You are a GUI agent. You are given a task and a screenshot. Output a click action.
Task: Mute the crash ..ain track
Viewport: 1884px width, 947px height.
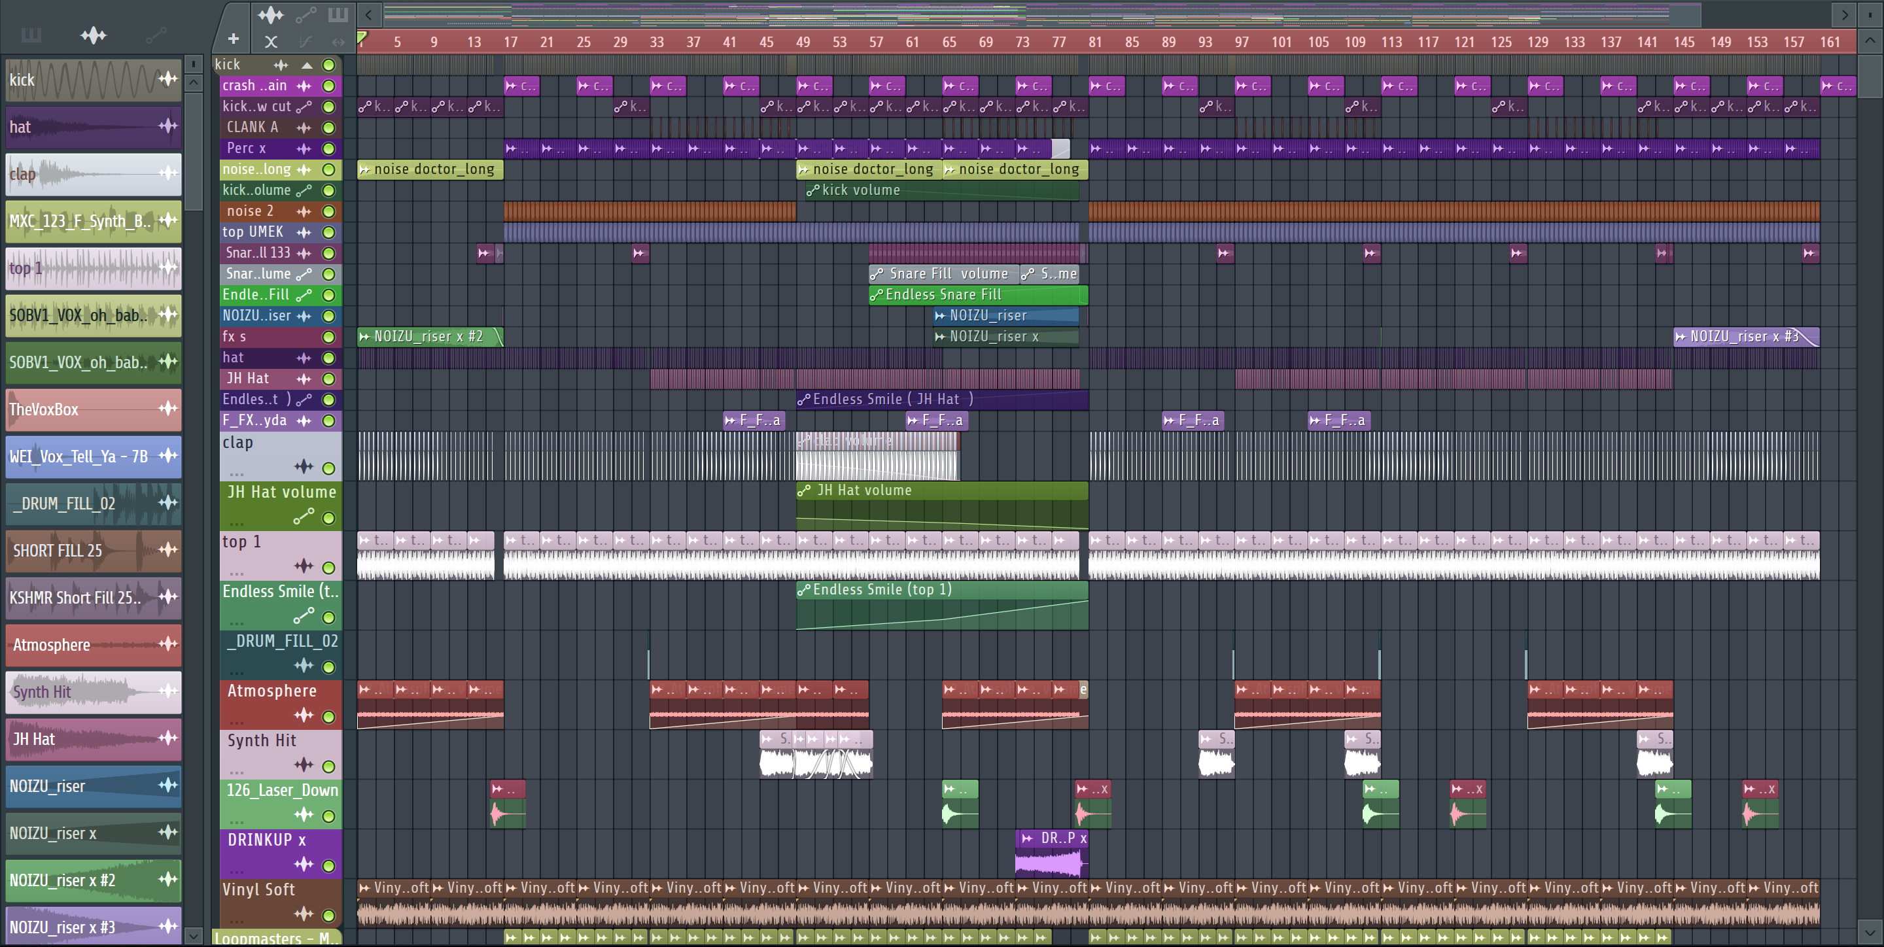point(329,86)
